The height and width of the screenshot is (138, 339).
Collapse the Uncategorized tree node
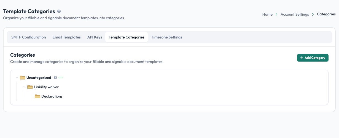click(17, 78)
